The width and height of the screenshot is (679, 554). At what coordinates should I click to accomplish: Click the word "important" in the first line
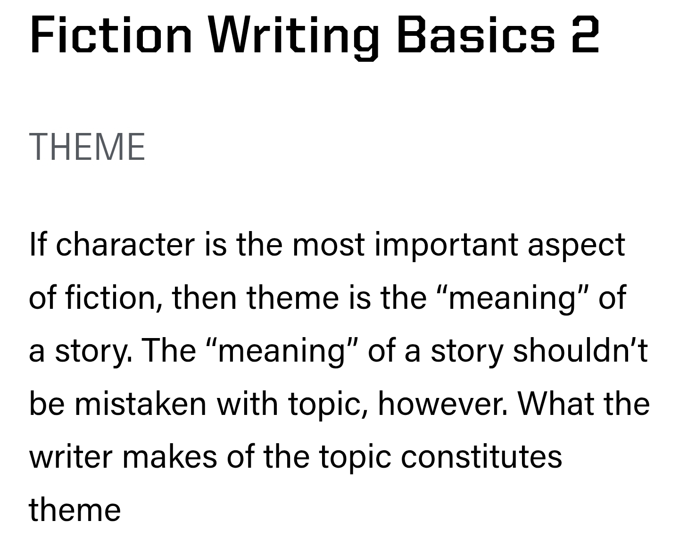tap(446, 245)
